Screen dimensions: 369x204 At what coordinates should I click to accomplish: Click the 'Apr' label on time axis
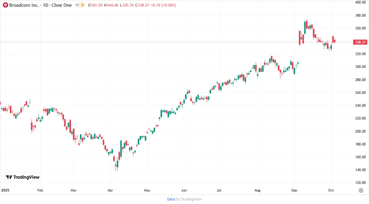click(110, 190)
